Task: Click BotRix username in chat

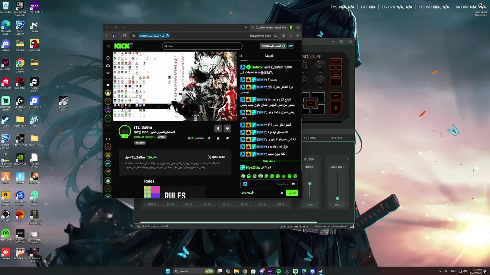Action: coord(257,67)
